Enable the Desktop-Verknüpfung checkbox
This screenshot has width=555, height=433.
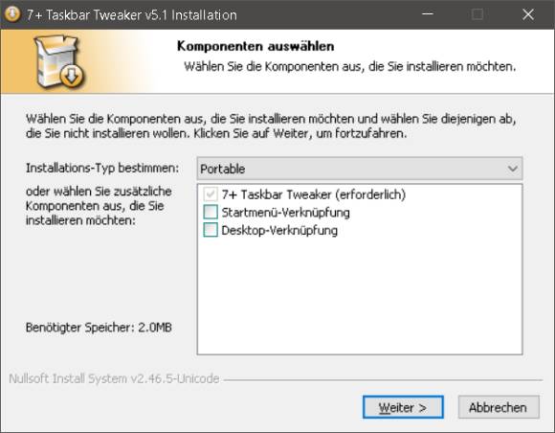pyautogui.click(x=211, y=230)
